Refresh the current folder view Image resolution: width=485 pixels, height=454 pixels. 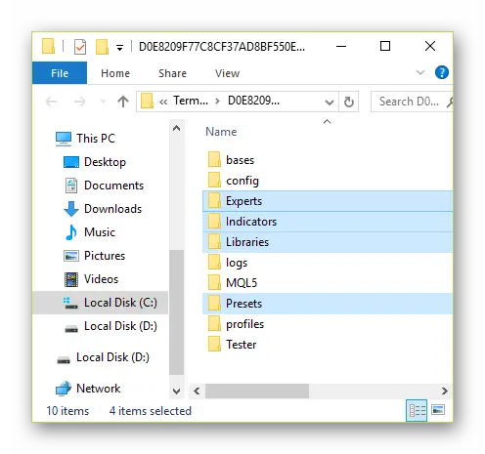349,102
